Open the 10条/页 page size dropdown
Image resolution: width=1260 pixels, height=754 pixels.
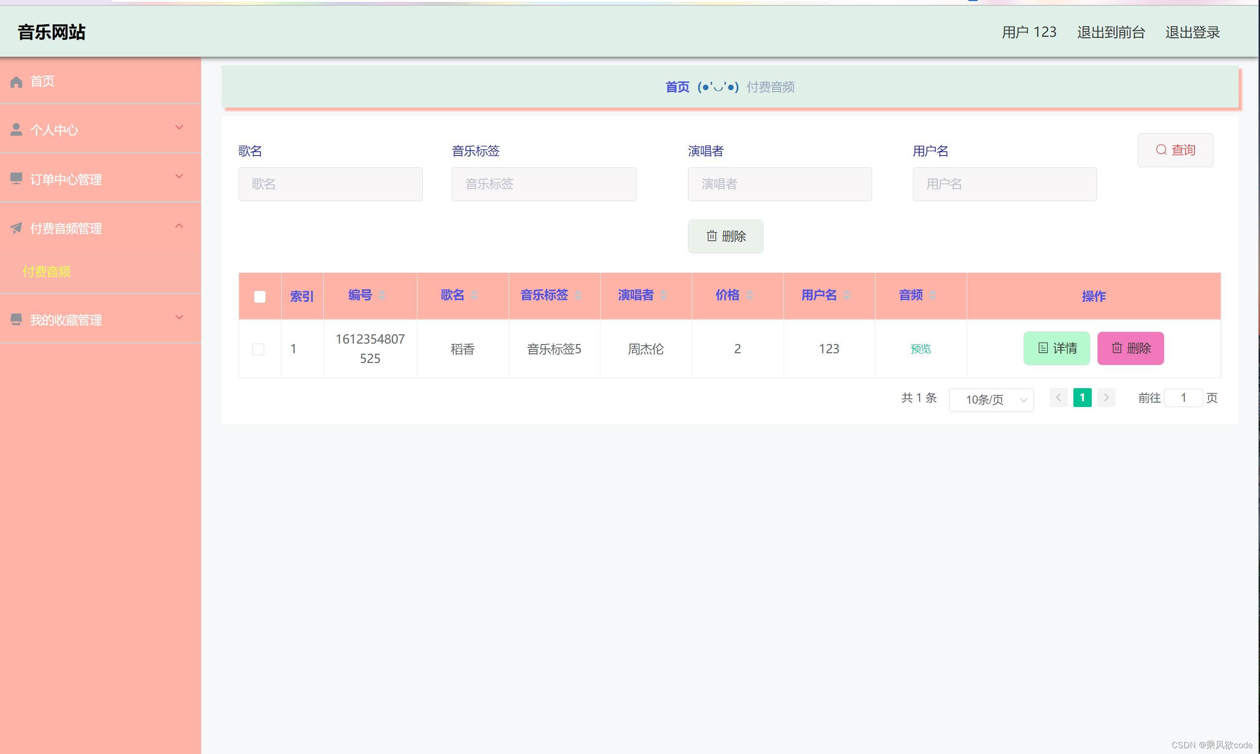[x=990, y=400]
